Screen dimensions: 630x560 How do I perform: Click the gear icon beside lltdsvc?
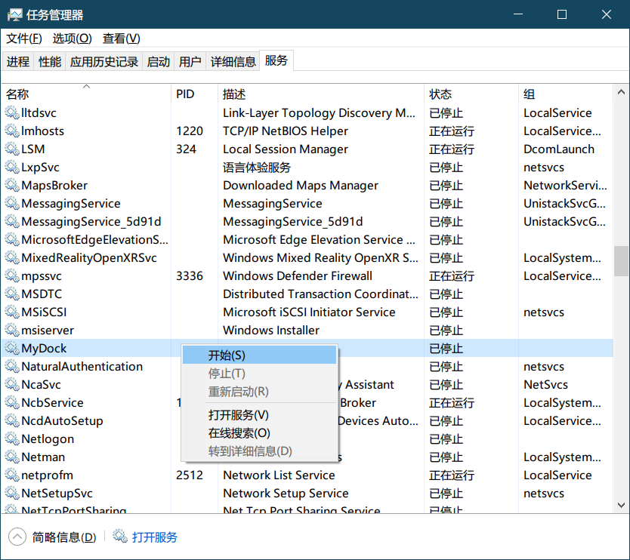pyautogui.click(x=12, y=112)
